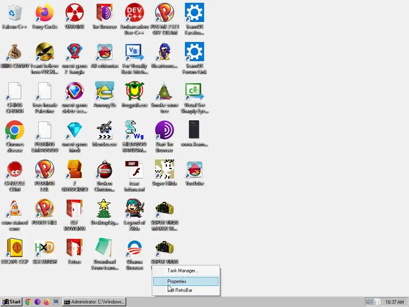The width and height of the screenshot is (409, 307).
Task: Select the uncut gems hindi diamond icon
Action: [74, 130]
